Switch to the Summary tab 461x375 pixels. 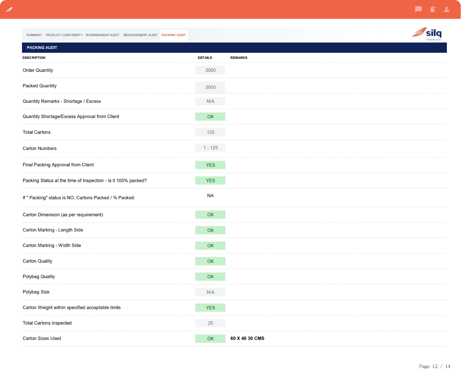tap(34, 35)
